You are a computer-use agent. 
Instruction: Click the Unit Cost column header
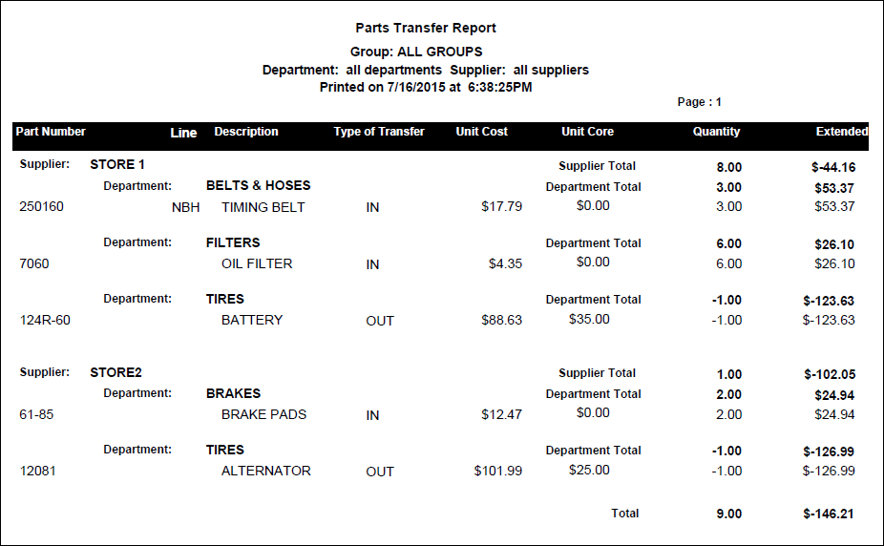[482, 132]
